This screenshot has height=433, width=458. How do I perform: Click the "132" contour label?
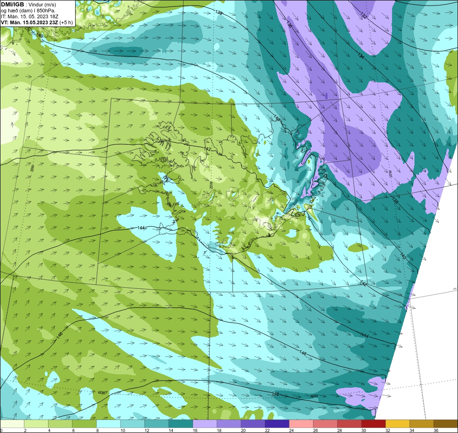coord(364,16)
